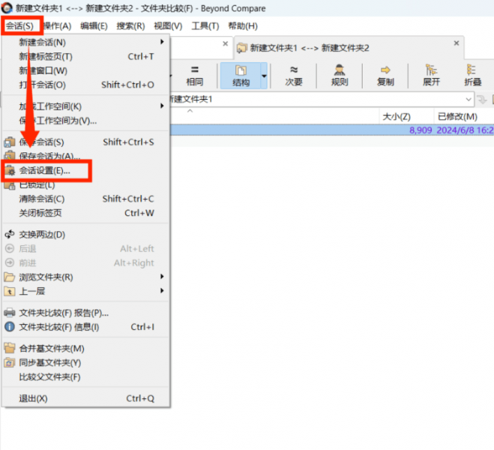Click the 合并基文件夹(M) icon

pyautogui.click(x=10, y=348)
